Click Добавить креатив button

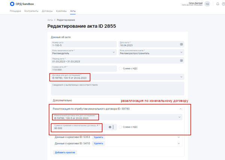pos(66,153)
